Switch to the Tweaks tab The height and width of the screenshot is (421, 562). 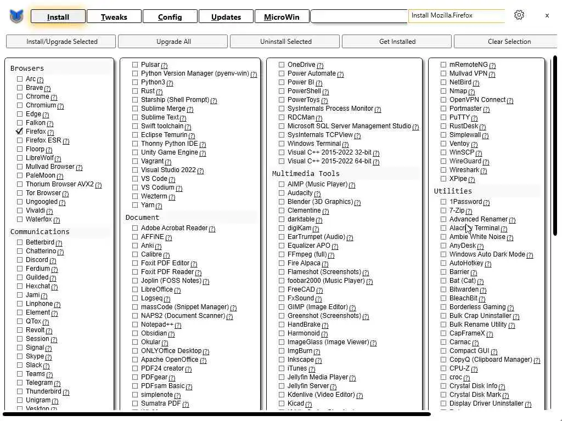tap(114, 17)
